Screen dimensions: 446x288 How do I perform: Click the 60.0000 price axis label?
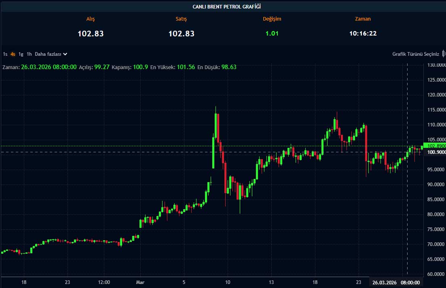pos(436,274)
